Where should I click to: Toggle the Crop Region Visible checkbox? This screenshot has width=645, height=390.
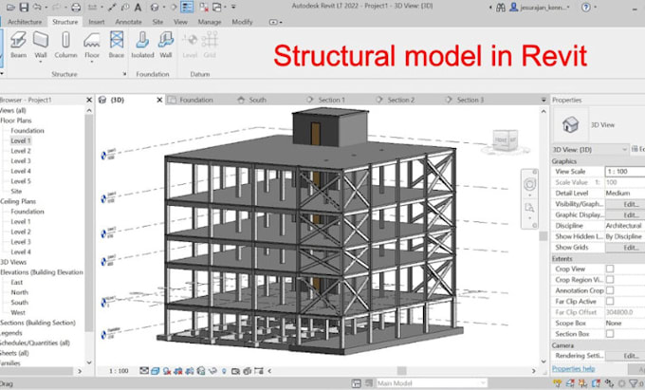click(610, 279)
